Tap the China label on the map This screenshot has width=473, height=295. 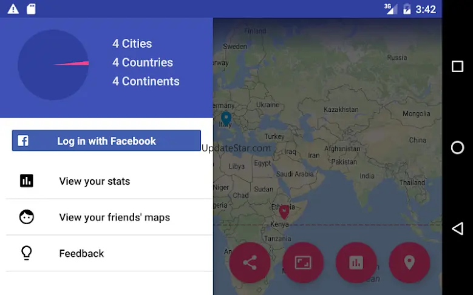click(x=418, y=140)
